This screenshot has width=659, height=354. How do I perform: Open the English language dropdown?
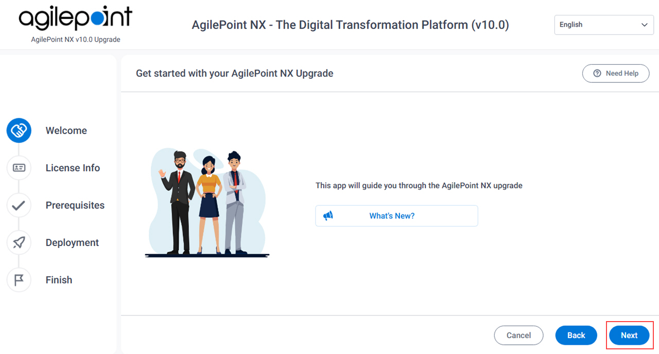pos(603,25)
